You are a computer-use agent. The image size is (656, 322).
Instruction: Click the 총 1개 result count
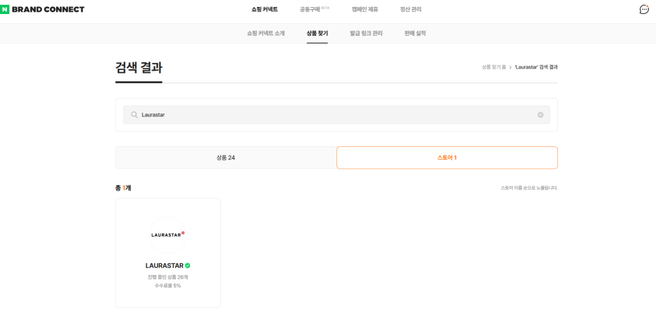pyautogui.click(x=123, y=188)
